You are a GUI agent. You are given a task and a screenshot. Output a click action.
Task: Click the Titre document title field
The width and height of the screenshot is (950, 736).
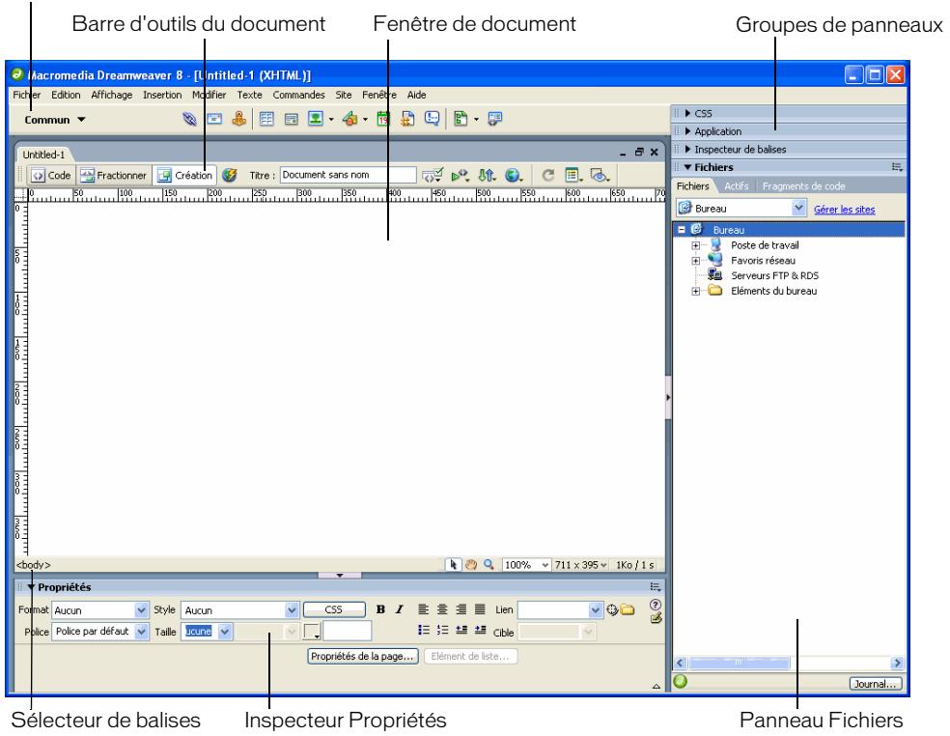(348, 175)
